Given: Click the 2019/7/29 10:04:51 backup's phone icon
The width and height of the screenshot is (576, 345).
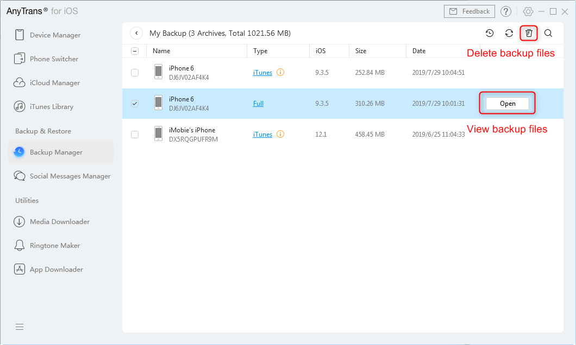Looking at the screenshot, I should tap(158, 72).
